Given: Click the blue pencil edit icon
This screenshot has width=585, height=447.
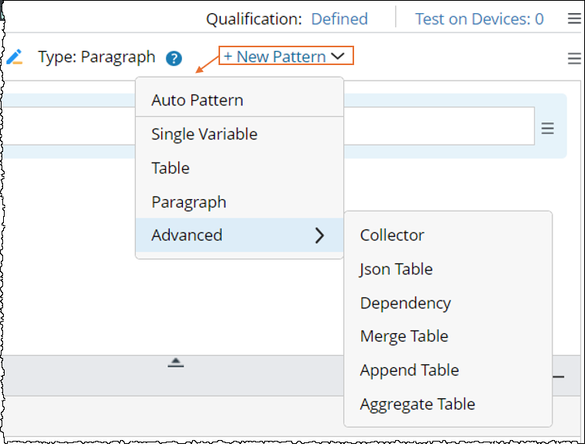Looking at the screenshot, I should [x=14, y=57].
